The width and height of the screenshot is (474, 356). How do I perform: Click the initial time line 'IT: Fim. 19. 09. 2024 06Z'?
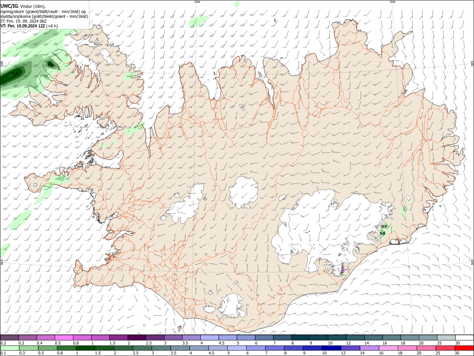(23, 22)
